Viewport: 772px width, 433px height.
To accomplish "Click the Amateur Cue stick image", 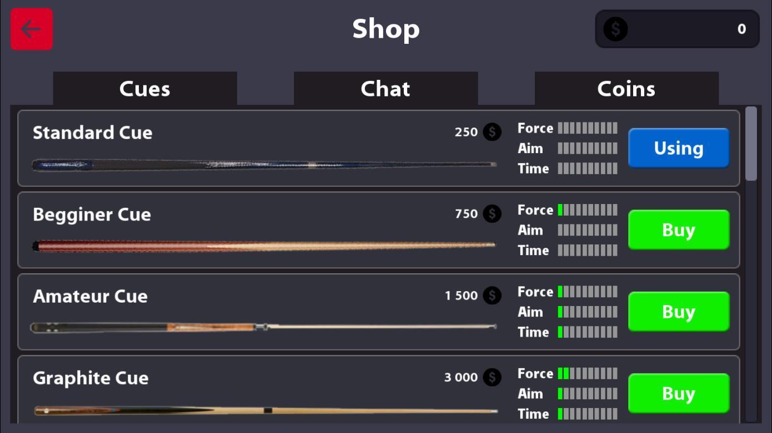I will pyautogui.click(x=264, y=327).
